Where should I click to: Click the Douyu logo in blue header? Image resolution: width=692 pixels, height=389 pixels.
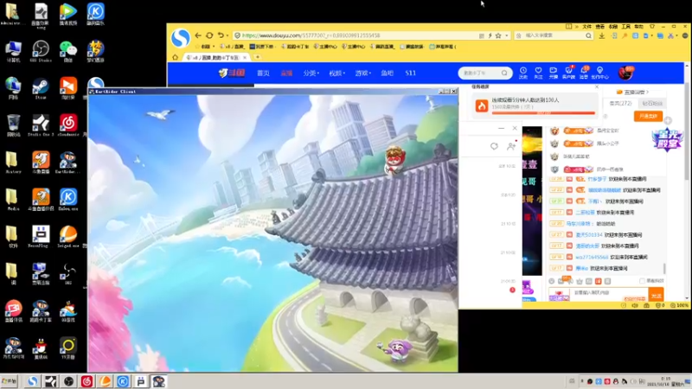click(232, 73)
